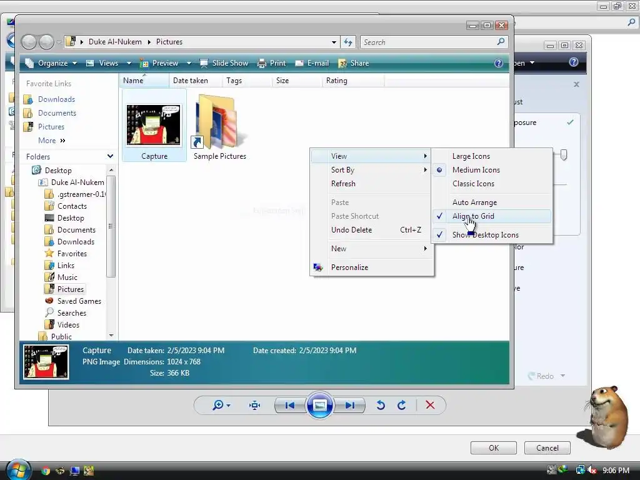This screenshot has height=480, width=640.
Task: Click the back navigation arrow in Explorer
Action: (x=29, y=42)
